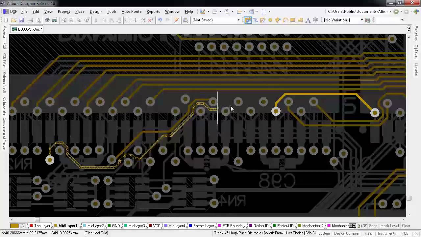Expand the alignment tools dropdown arrow
Image resolution: width=421 pixels, height=237 pixels.
(x=220, y=12)
